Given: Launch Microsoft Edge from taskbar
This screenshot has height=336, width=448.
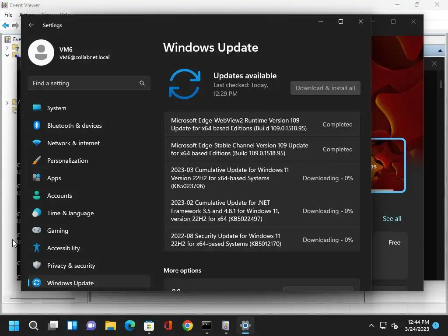Looking at the screenshot, I should point(130,325).
